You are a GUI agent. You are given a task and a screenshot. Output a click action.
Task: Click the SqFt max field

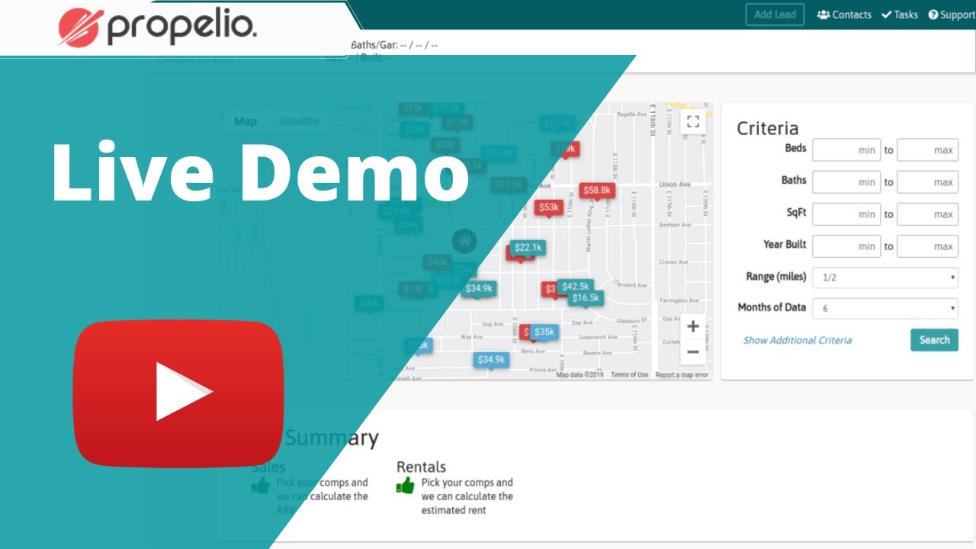coord(927,214)
